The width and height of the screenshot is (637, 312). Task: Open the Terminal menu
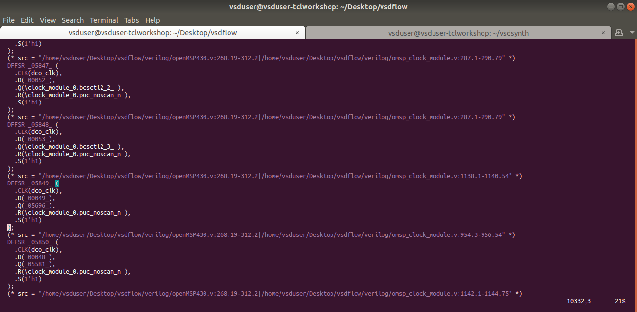coord(103,20)
